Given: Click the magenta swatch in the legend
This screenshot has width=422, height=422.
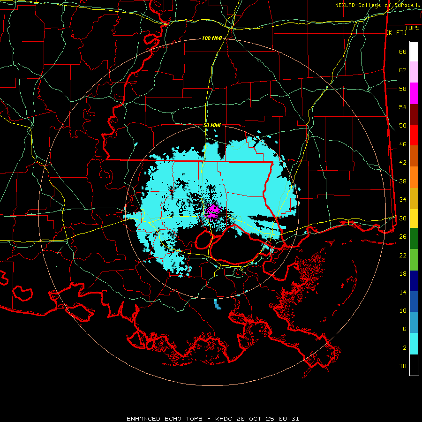Looking at the screenshot, I should [x=414, y=93].
